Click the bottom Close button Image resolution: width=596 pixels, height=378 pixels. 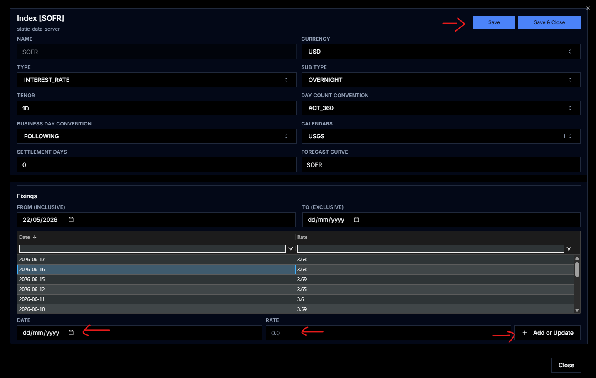pos(566,365)
